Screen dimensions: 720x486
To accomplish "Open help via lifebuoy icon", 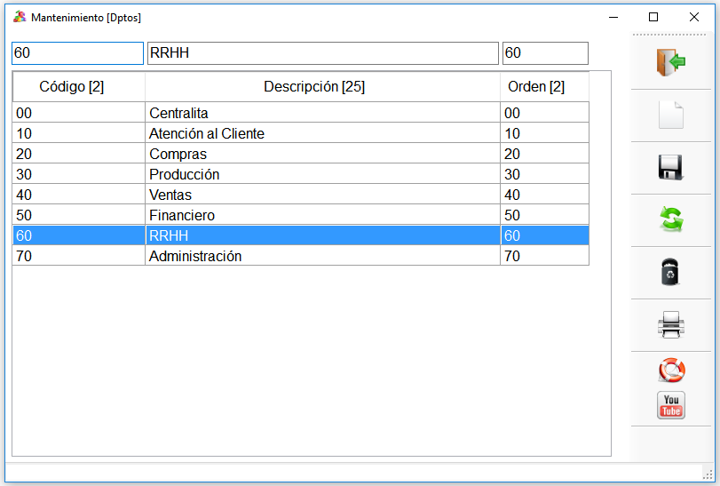I will point(671,370).
